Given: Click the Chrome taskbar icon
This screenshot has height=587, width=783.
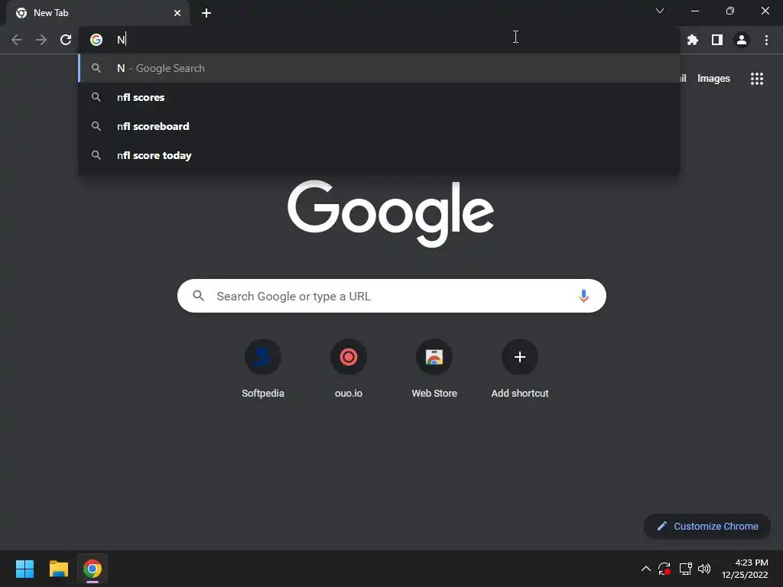Looking at the screenshot, I should pos(93,569).
